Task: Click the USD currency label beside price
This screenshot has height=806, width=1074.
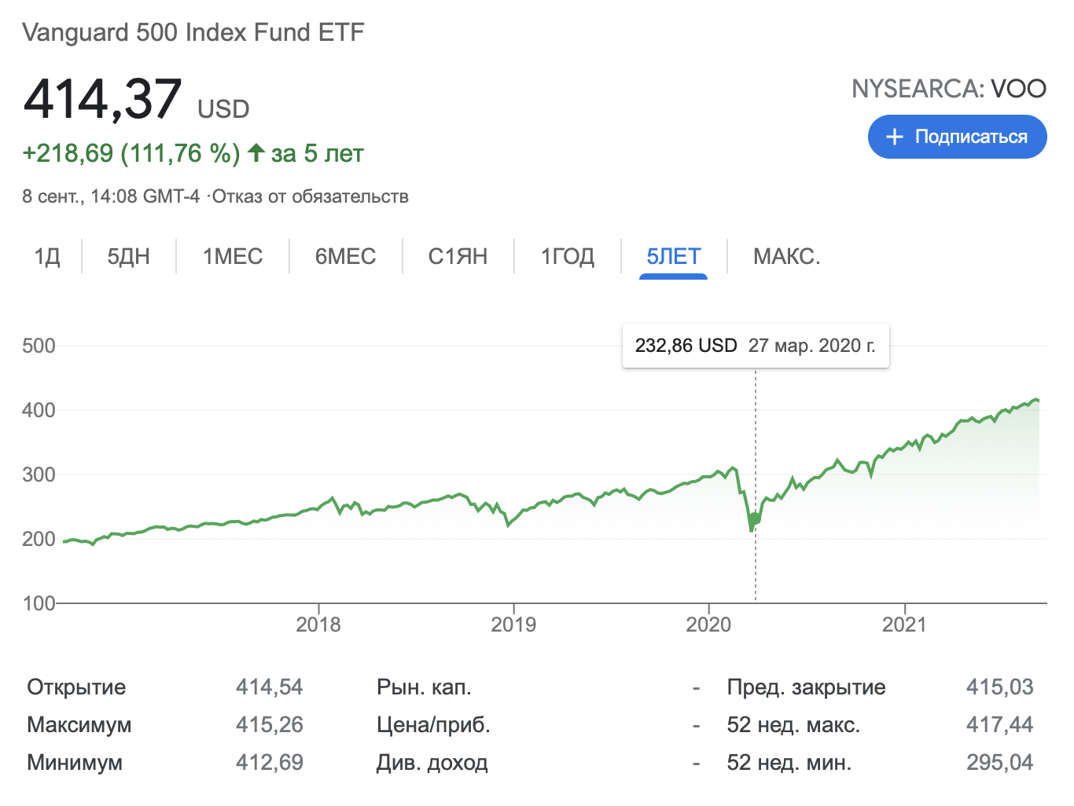Action: pos(223,108)
